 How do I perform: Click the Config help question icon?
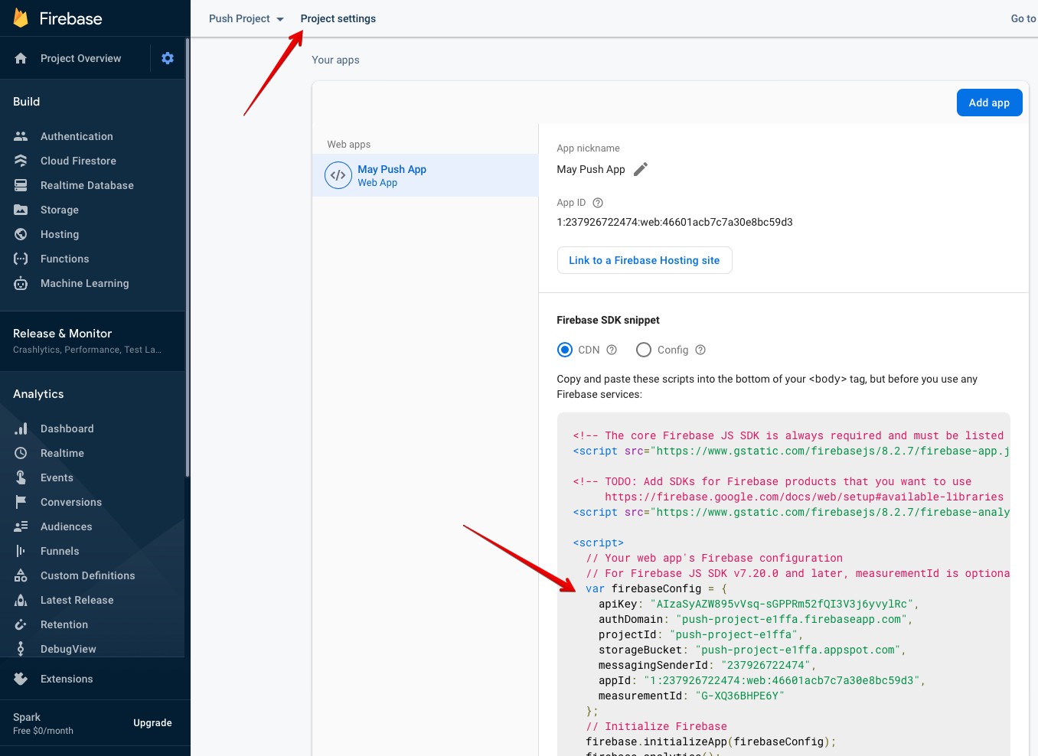tap(700, 350)
